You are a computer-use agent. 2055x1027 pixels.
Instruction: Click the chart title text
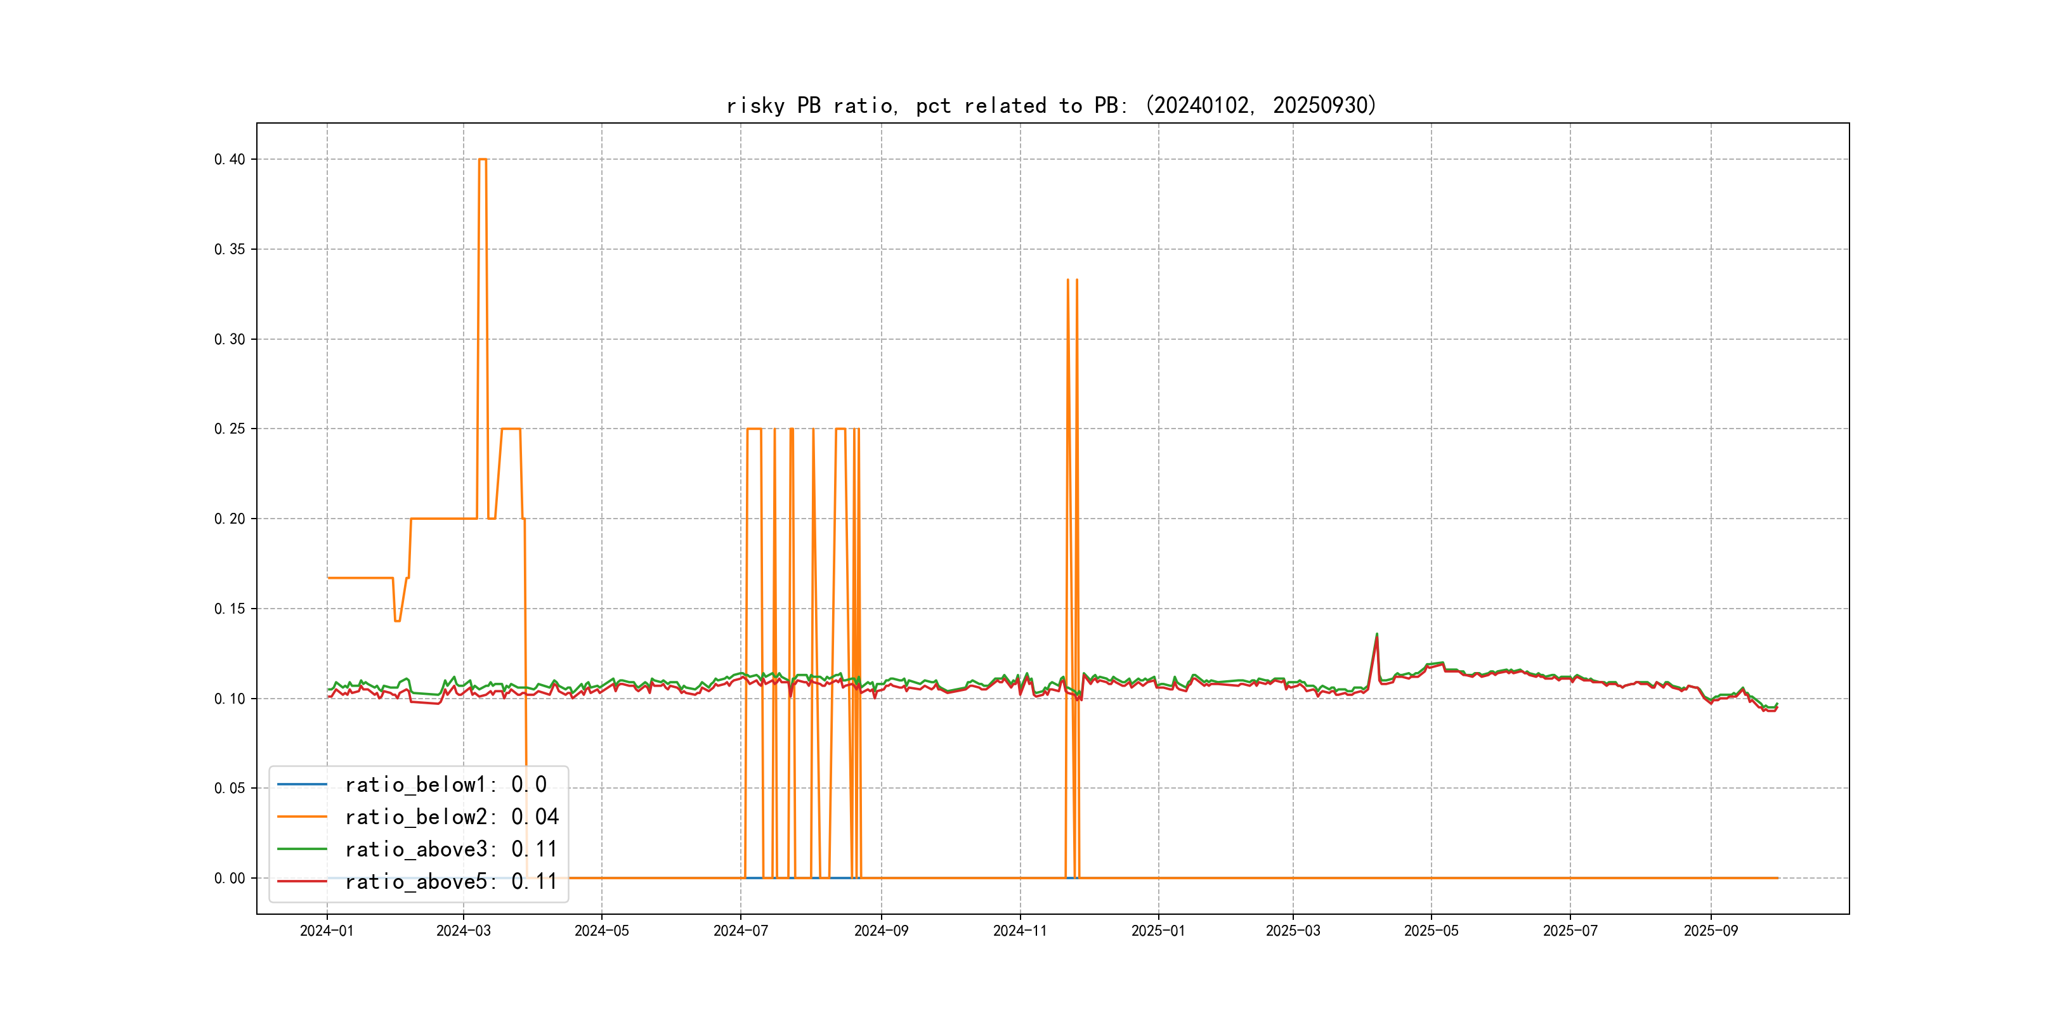1052,105
